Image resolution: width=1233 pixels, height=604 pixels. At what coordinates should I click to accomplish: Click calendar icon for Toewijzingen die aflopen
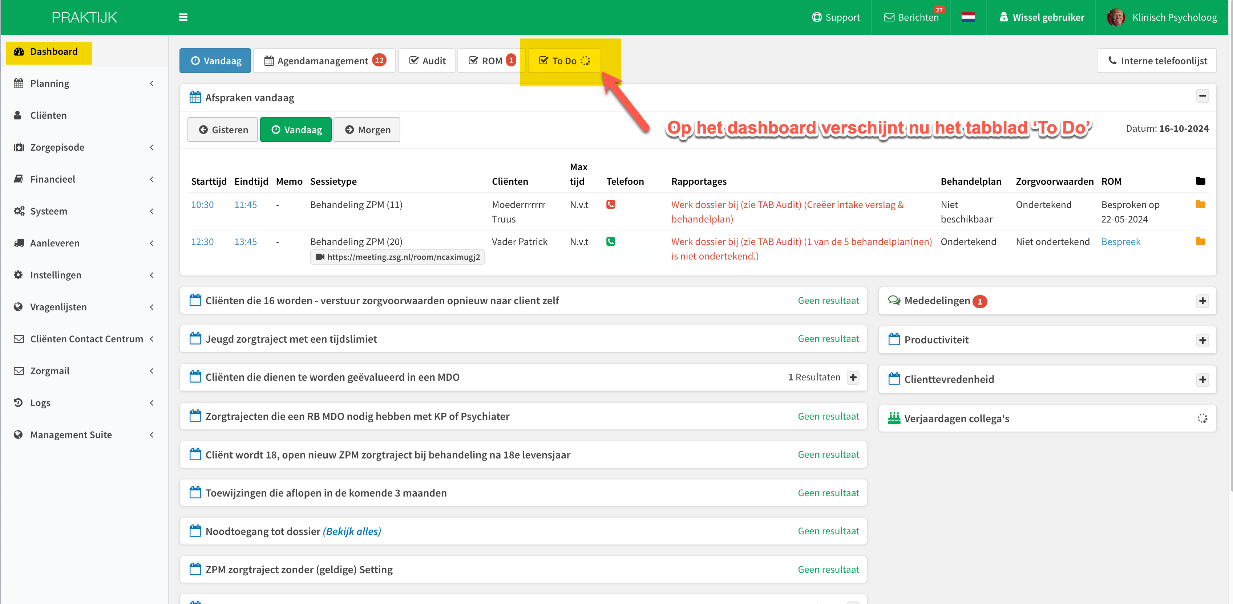(x=195, y=493)
